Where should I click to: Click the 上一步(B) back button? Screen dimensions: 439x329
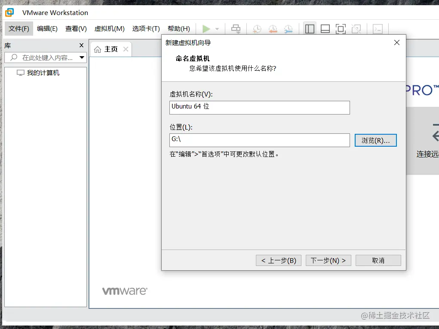(x=279, y=260)
